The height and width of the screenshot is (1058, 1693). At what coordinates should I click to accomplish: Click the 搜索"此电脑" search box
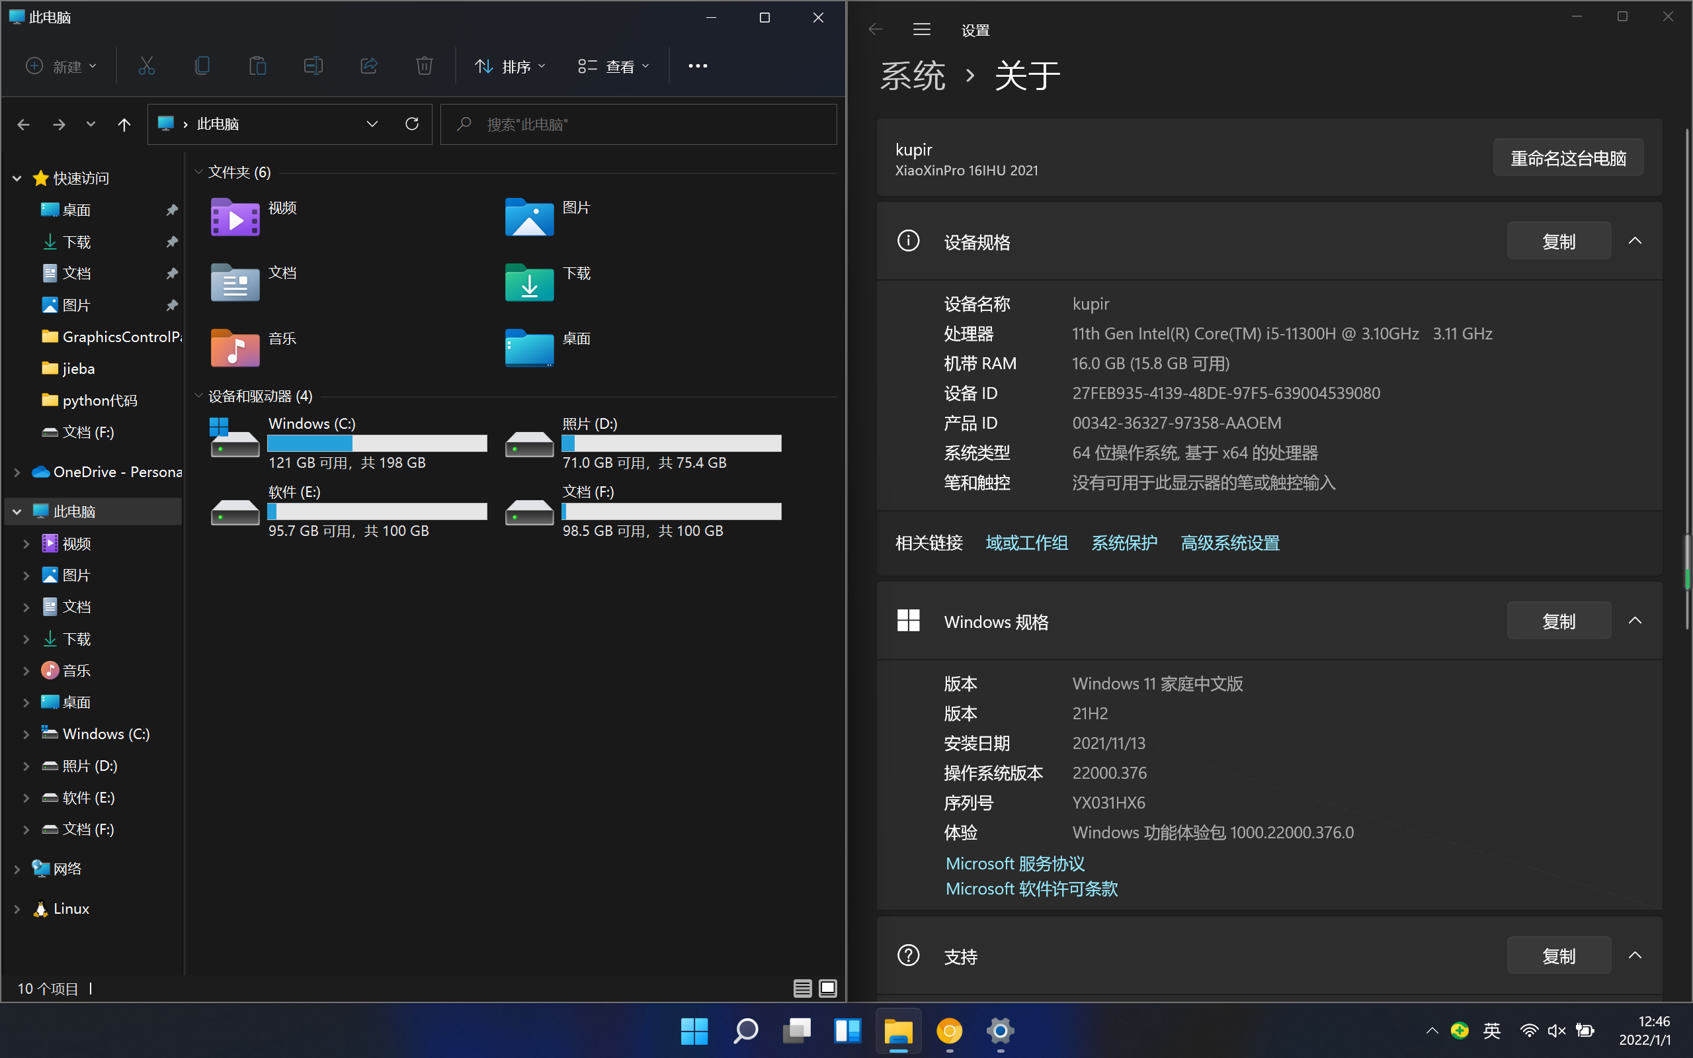[638, 124]
